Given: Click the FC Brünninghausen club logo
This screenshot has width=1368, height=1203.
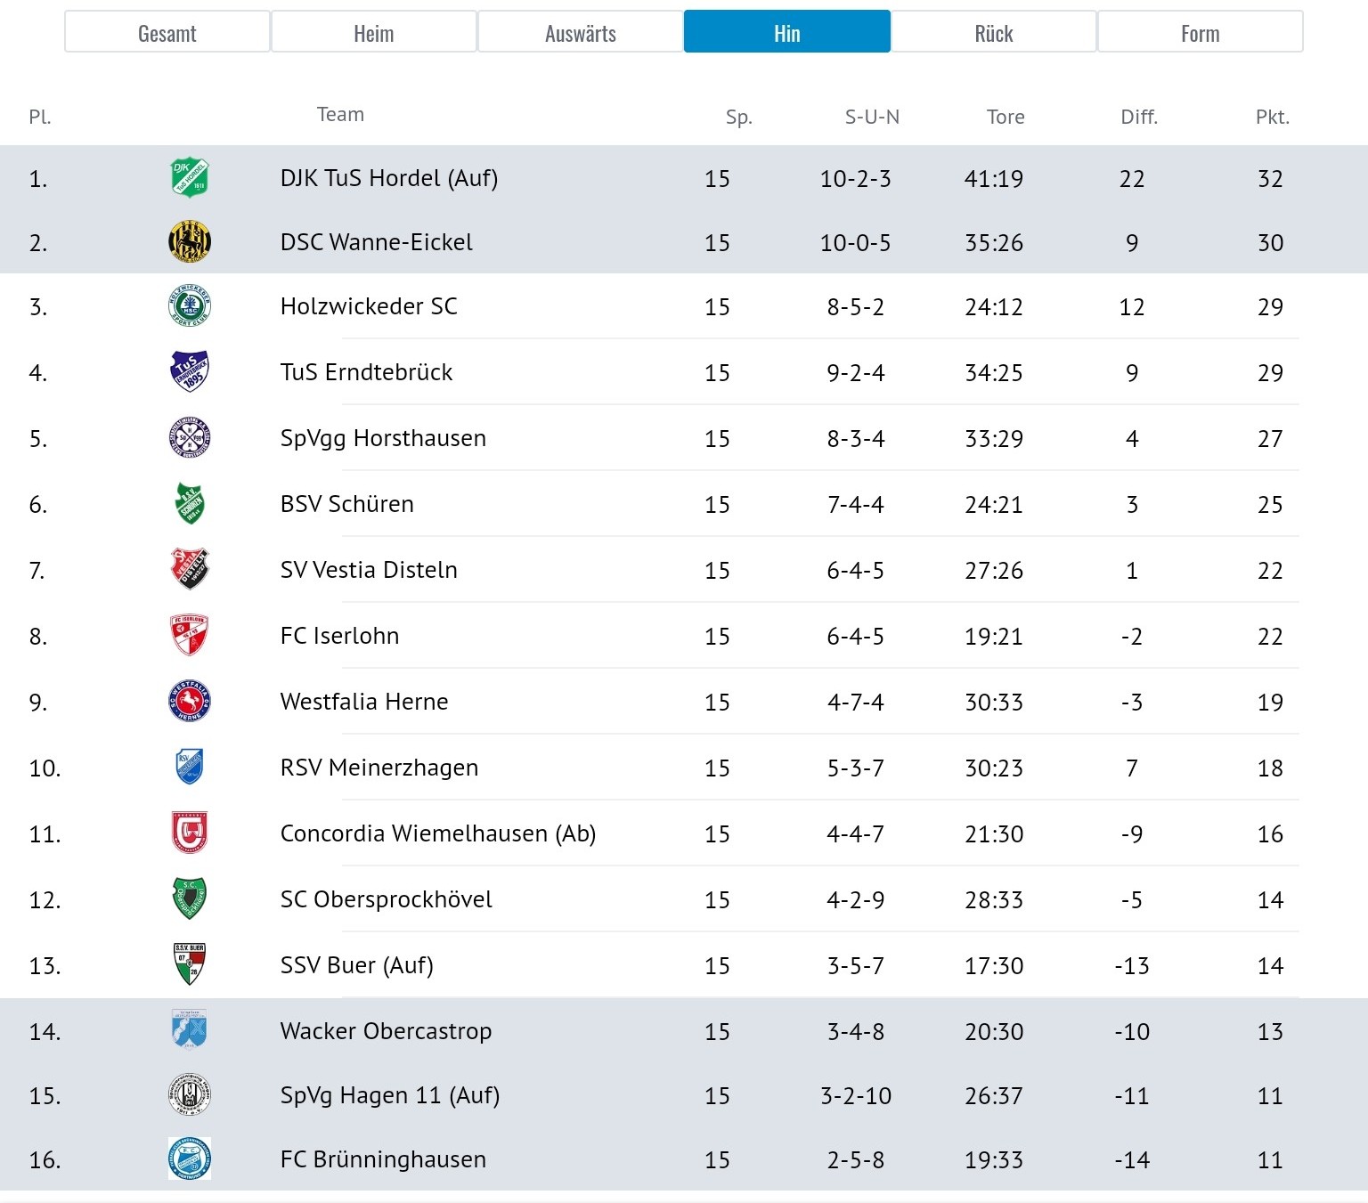Looking at the screenshot, I should point(190,1159).
